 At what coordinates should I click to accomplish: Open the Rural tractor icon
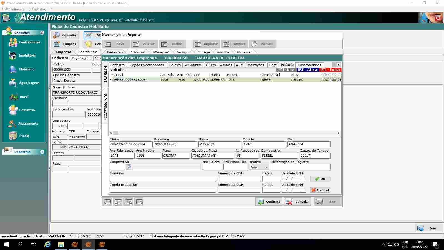(x=14, y=97)
